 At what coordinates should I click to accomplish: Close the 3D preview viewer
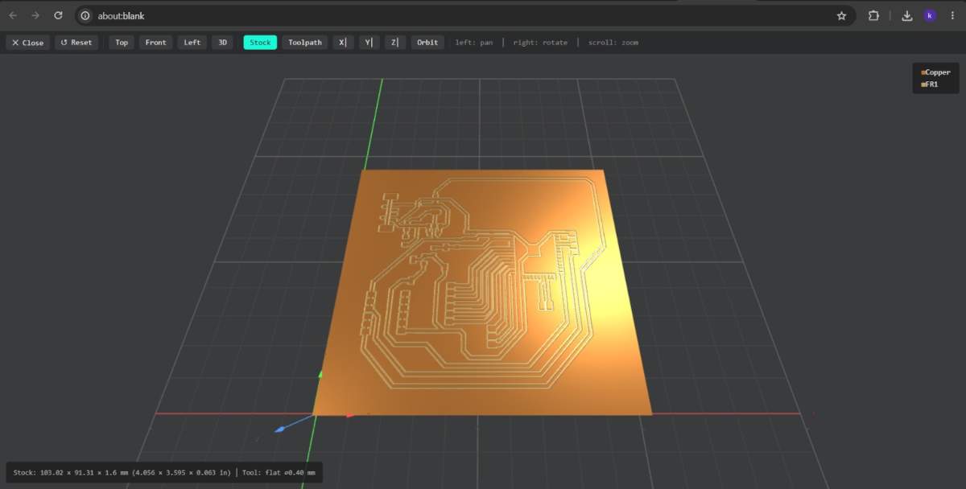click(x=27, y=43)
